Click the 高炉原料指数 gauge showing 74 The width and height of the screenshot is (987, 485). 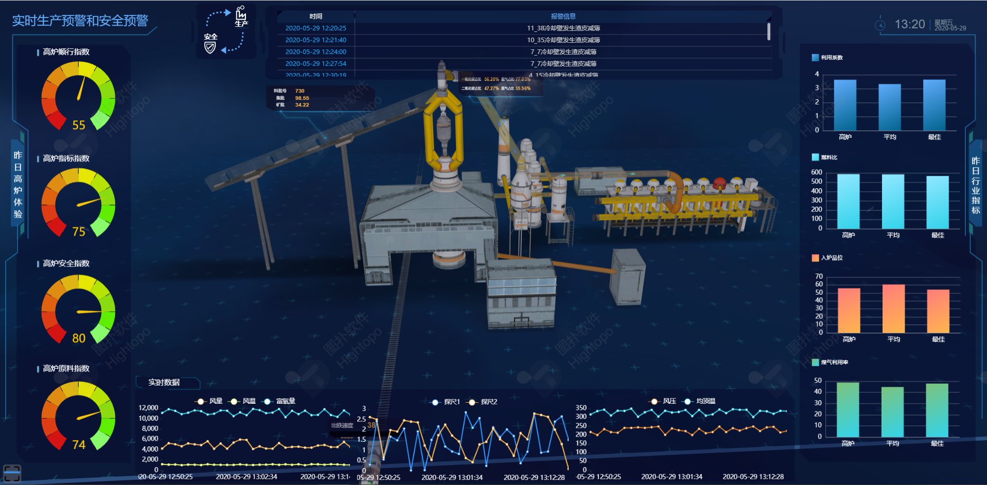[x=78, y=416]
